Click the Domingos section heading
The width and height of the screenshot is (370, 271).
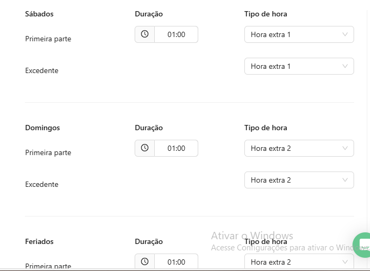pos(42,128)
